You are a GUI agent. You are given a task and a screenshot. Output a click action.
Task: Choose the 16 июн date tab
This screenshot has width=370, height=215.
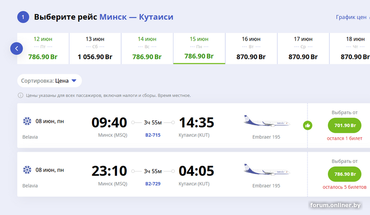(251, 48)
